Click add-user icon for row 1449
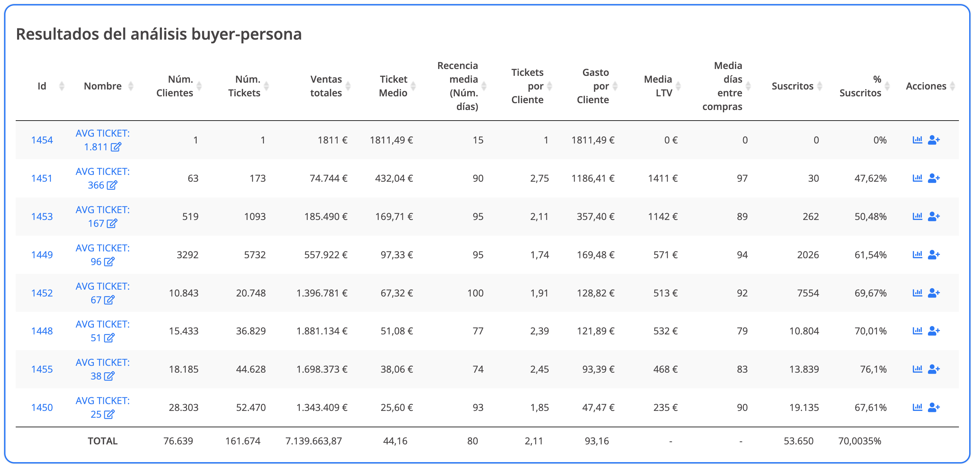976x470 pixels. click(934, 255)
